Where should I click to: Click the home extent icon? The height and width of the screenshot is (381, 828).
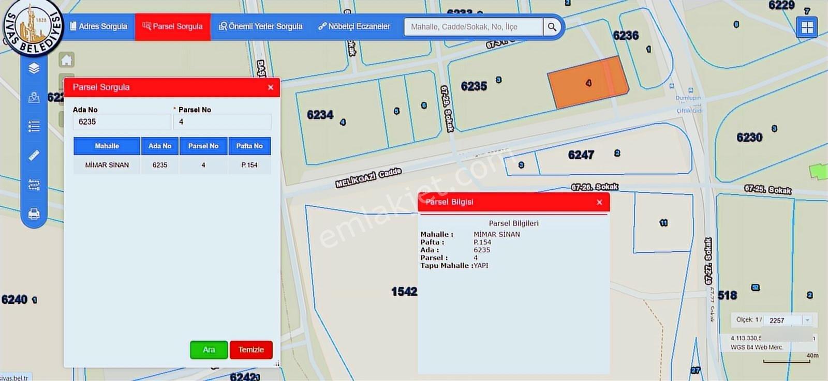pyautogui.click(x=67, y=60)
